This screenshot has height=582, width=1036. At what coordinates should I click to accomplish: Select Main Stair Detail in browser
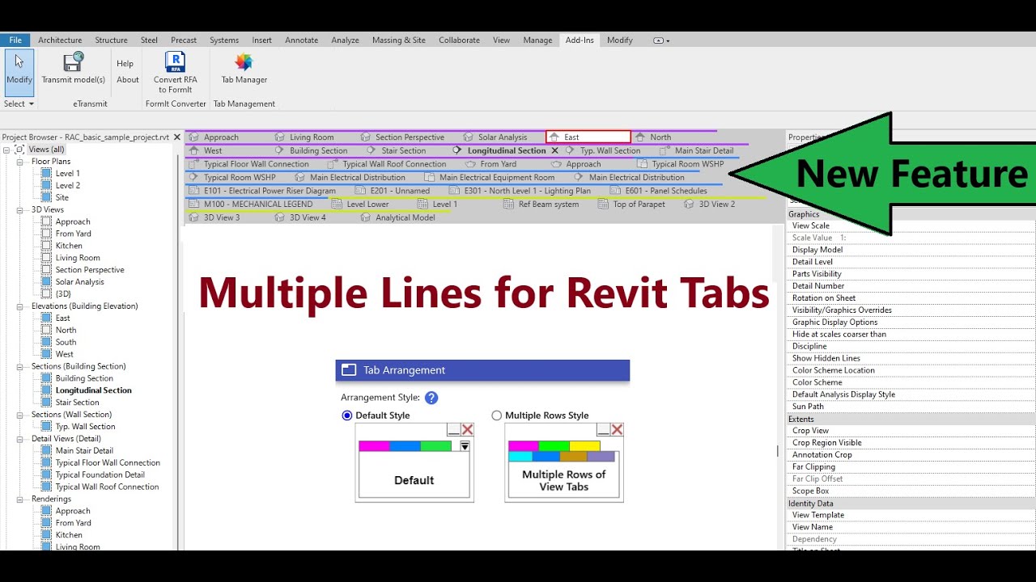pyautogui.click(x=84, y=451)
